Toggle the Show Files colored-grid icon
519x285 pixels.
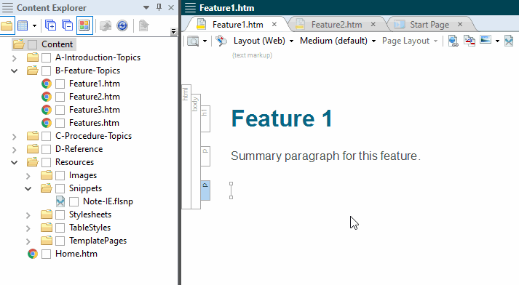click(84, 25)
